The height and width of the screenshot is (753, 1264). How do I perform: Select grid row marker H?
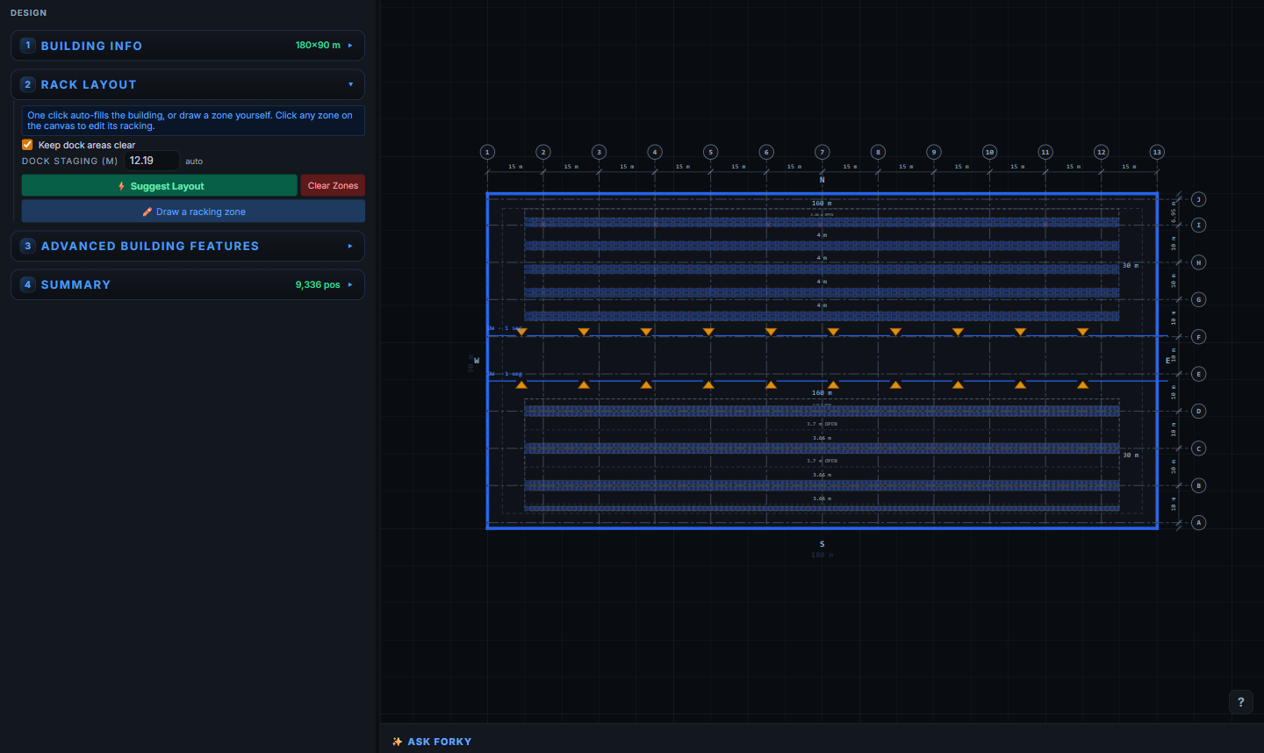1199,262
